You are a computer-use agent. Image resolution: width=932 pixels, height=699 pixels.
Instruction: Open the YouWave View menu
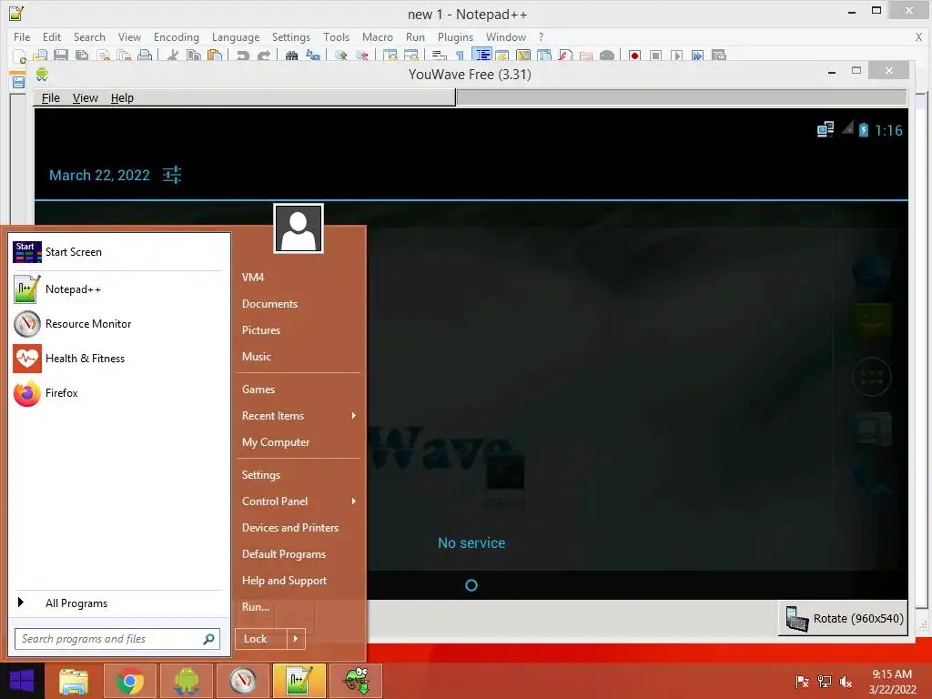[85, 97]
